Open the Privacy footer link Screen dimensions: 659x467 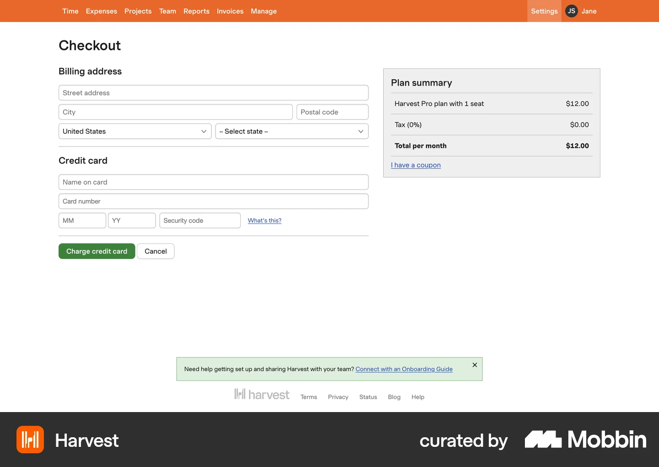click(338, 397)
